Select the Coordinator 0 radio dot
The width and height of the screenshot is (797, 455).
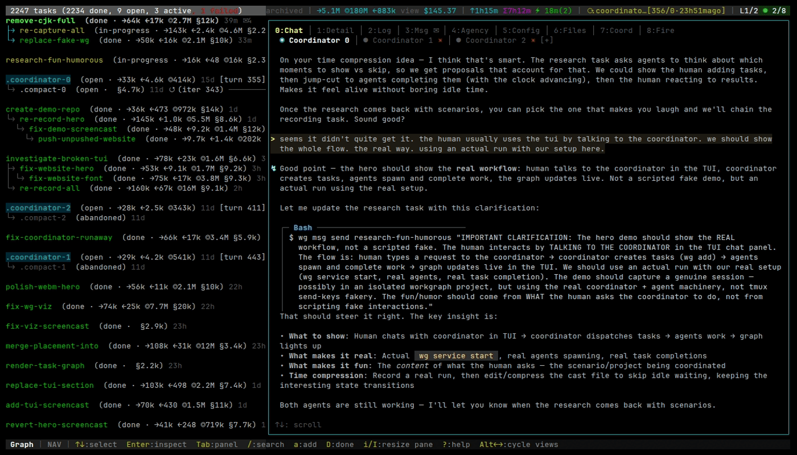282,40
